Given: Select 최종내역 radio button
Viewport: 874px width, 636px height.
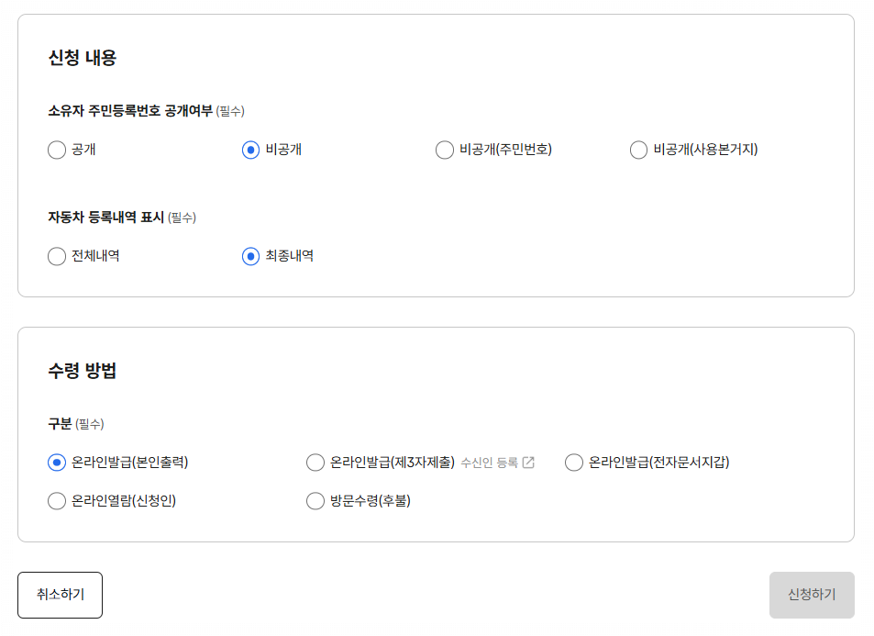Looking at the screenshot, I should coord(251,257).
